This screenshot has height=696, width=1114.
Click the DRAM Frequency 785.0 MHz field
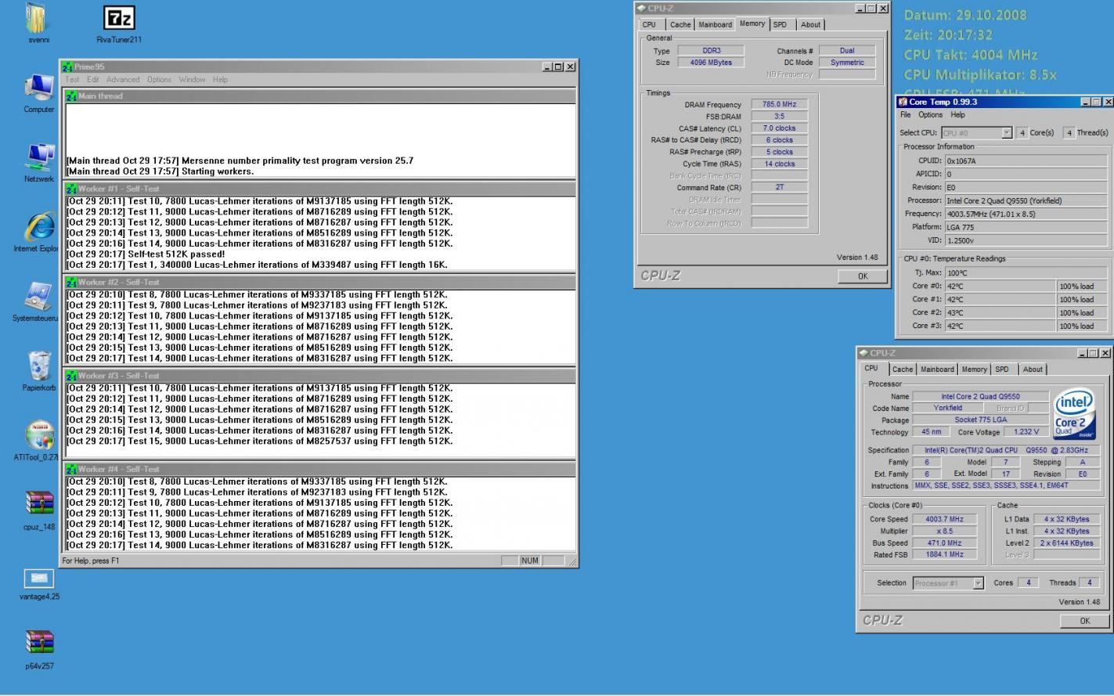[779, 104]
